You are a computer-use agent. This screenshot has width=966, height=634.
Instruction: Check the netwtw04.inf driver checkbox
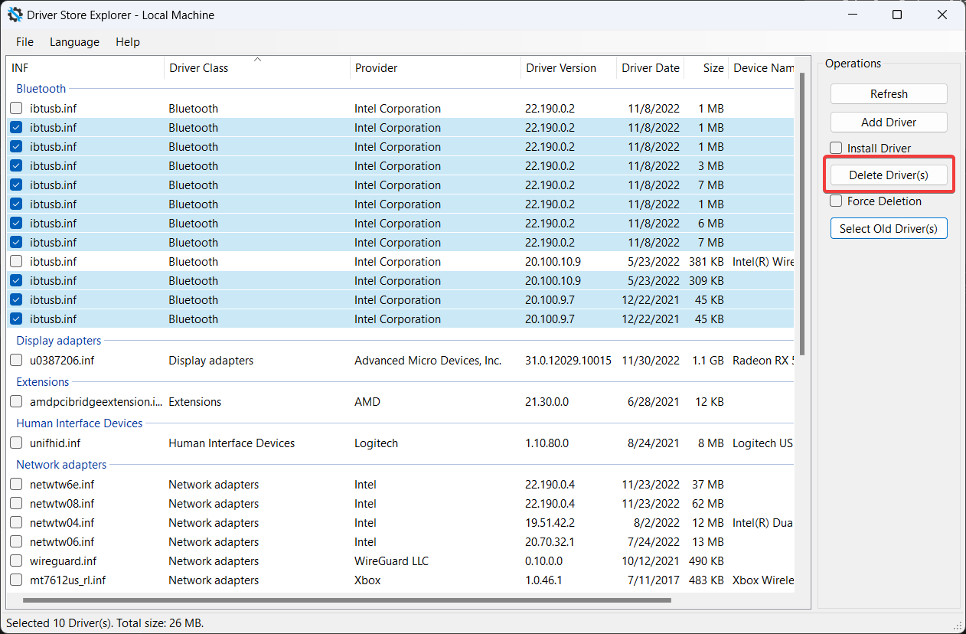point(16,523)
